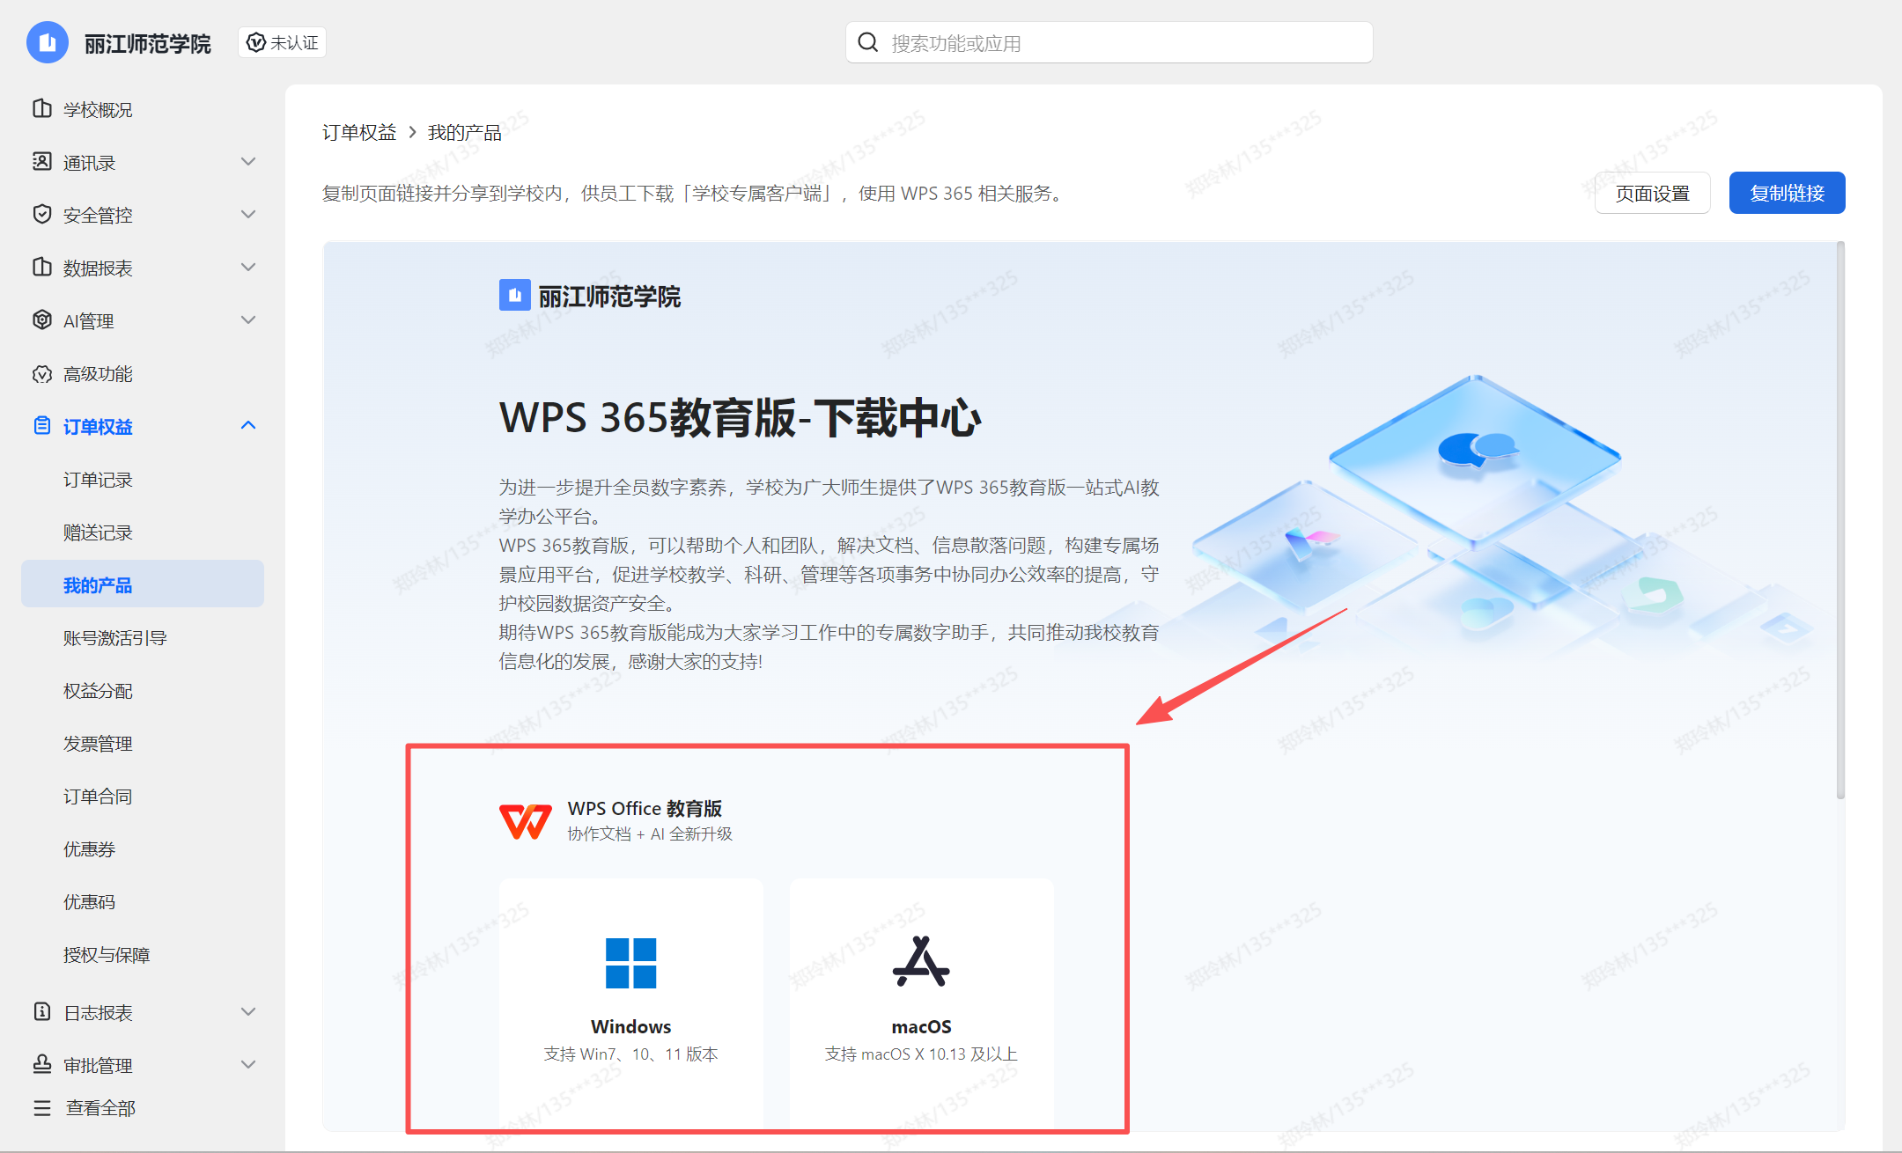Click the 学校概况 sidebar icon
This screenshot has height=1153, width=1902.
pyautogui.click(x=41, y=108)
